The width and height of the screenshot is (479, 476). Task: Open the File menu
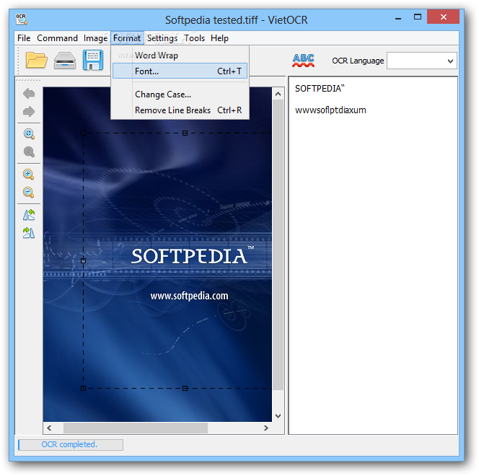pos(24,38)
